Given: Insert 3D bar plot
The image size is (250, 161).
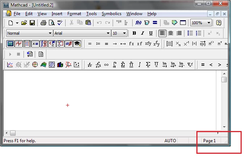Looking at the screenshot, I should point(60,65).
